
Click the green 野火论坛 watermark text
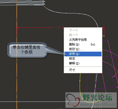(x=98, y=97)
